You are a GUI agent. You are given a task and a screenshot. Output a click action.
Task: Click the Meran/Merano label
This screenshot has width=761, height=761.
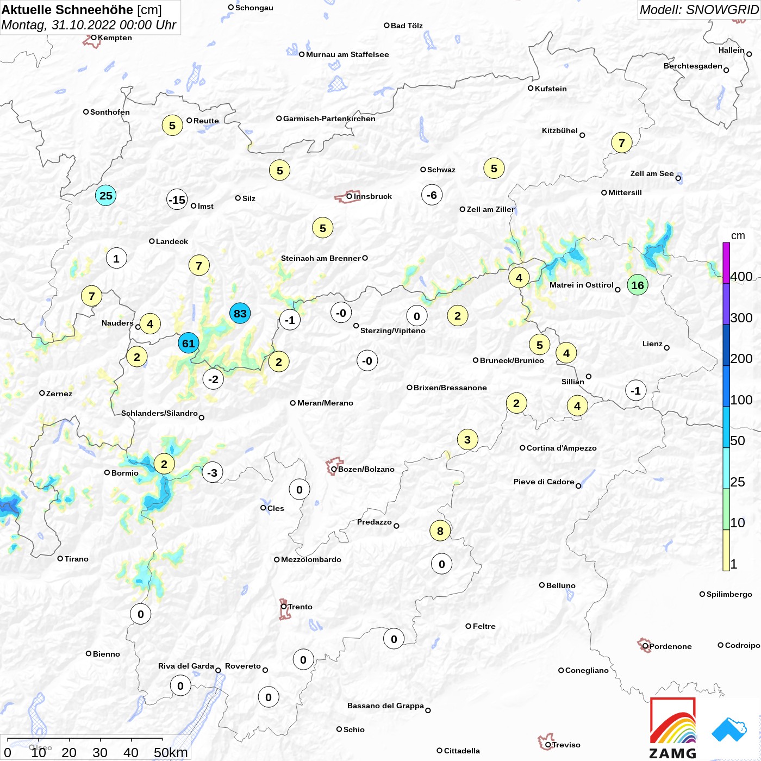coord(325,403)
